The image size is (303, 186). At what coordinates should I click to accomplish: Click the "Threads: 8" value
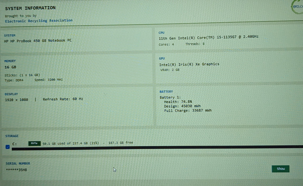tap(195, 44)
